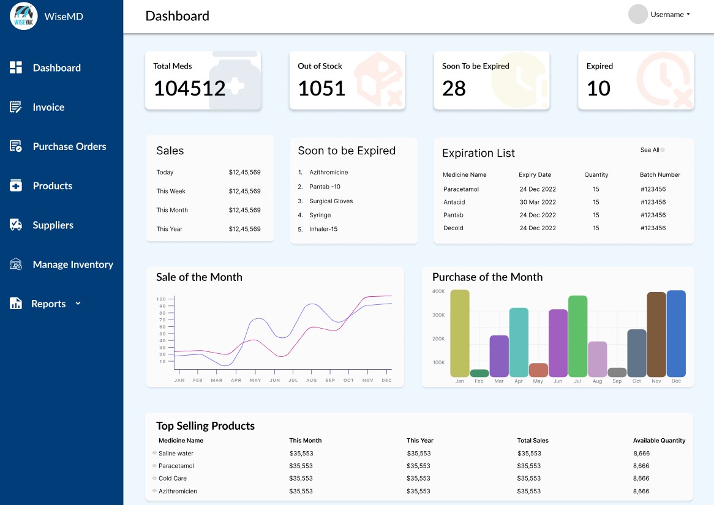Click See All in Expiration List
This screenshot has width=714, height=505.
[x=650, y=150]
